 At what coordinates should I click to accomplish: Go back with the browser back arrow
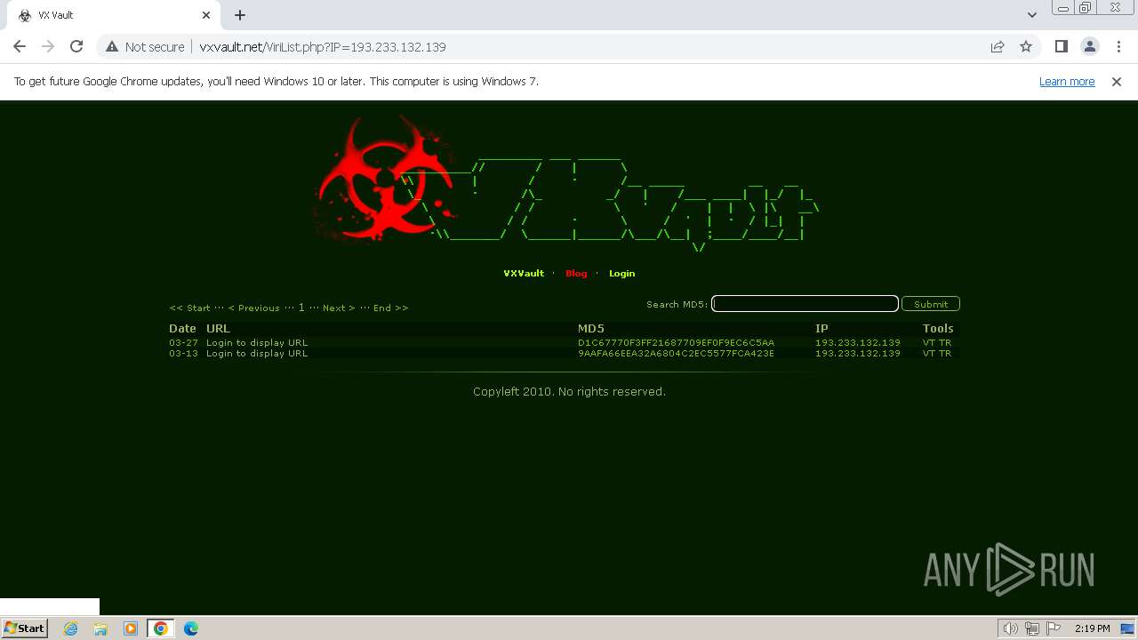[x=20, y=46]
